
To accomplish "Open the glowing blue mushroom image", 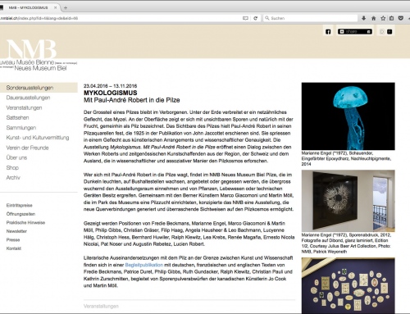I will 348,116.
